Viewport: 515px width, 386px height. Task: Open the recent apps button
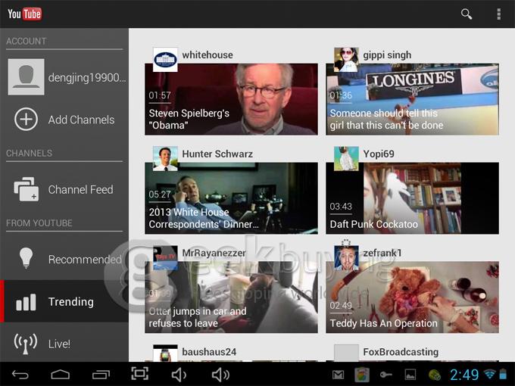click(101, 375)
